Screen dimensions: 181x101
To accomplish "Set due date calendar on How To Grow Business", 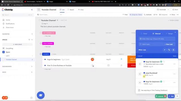I will (x=108, y=65).
